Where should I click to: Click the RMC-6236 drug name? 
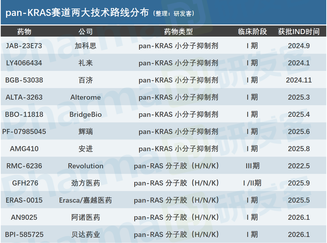pyautogui.click(x=24, y=166)
